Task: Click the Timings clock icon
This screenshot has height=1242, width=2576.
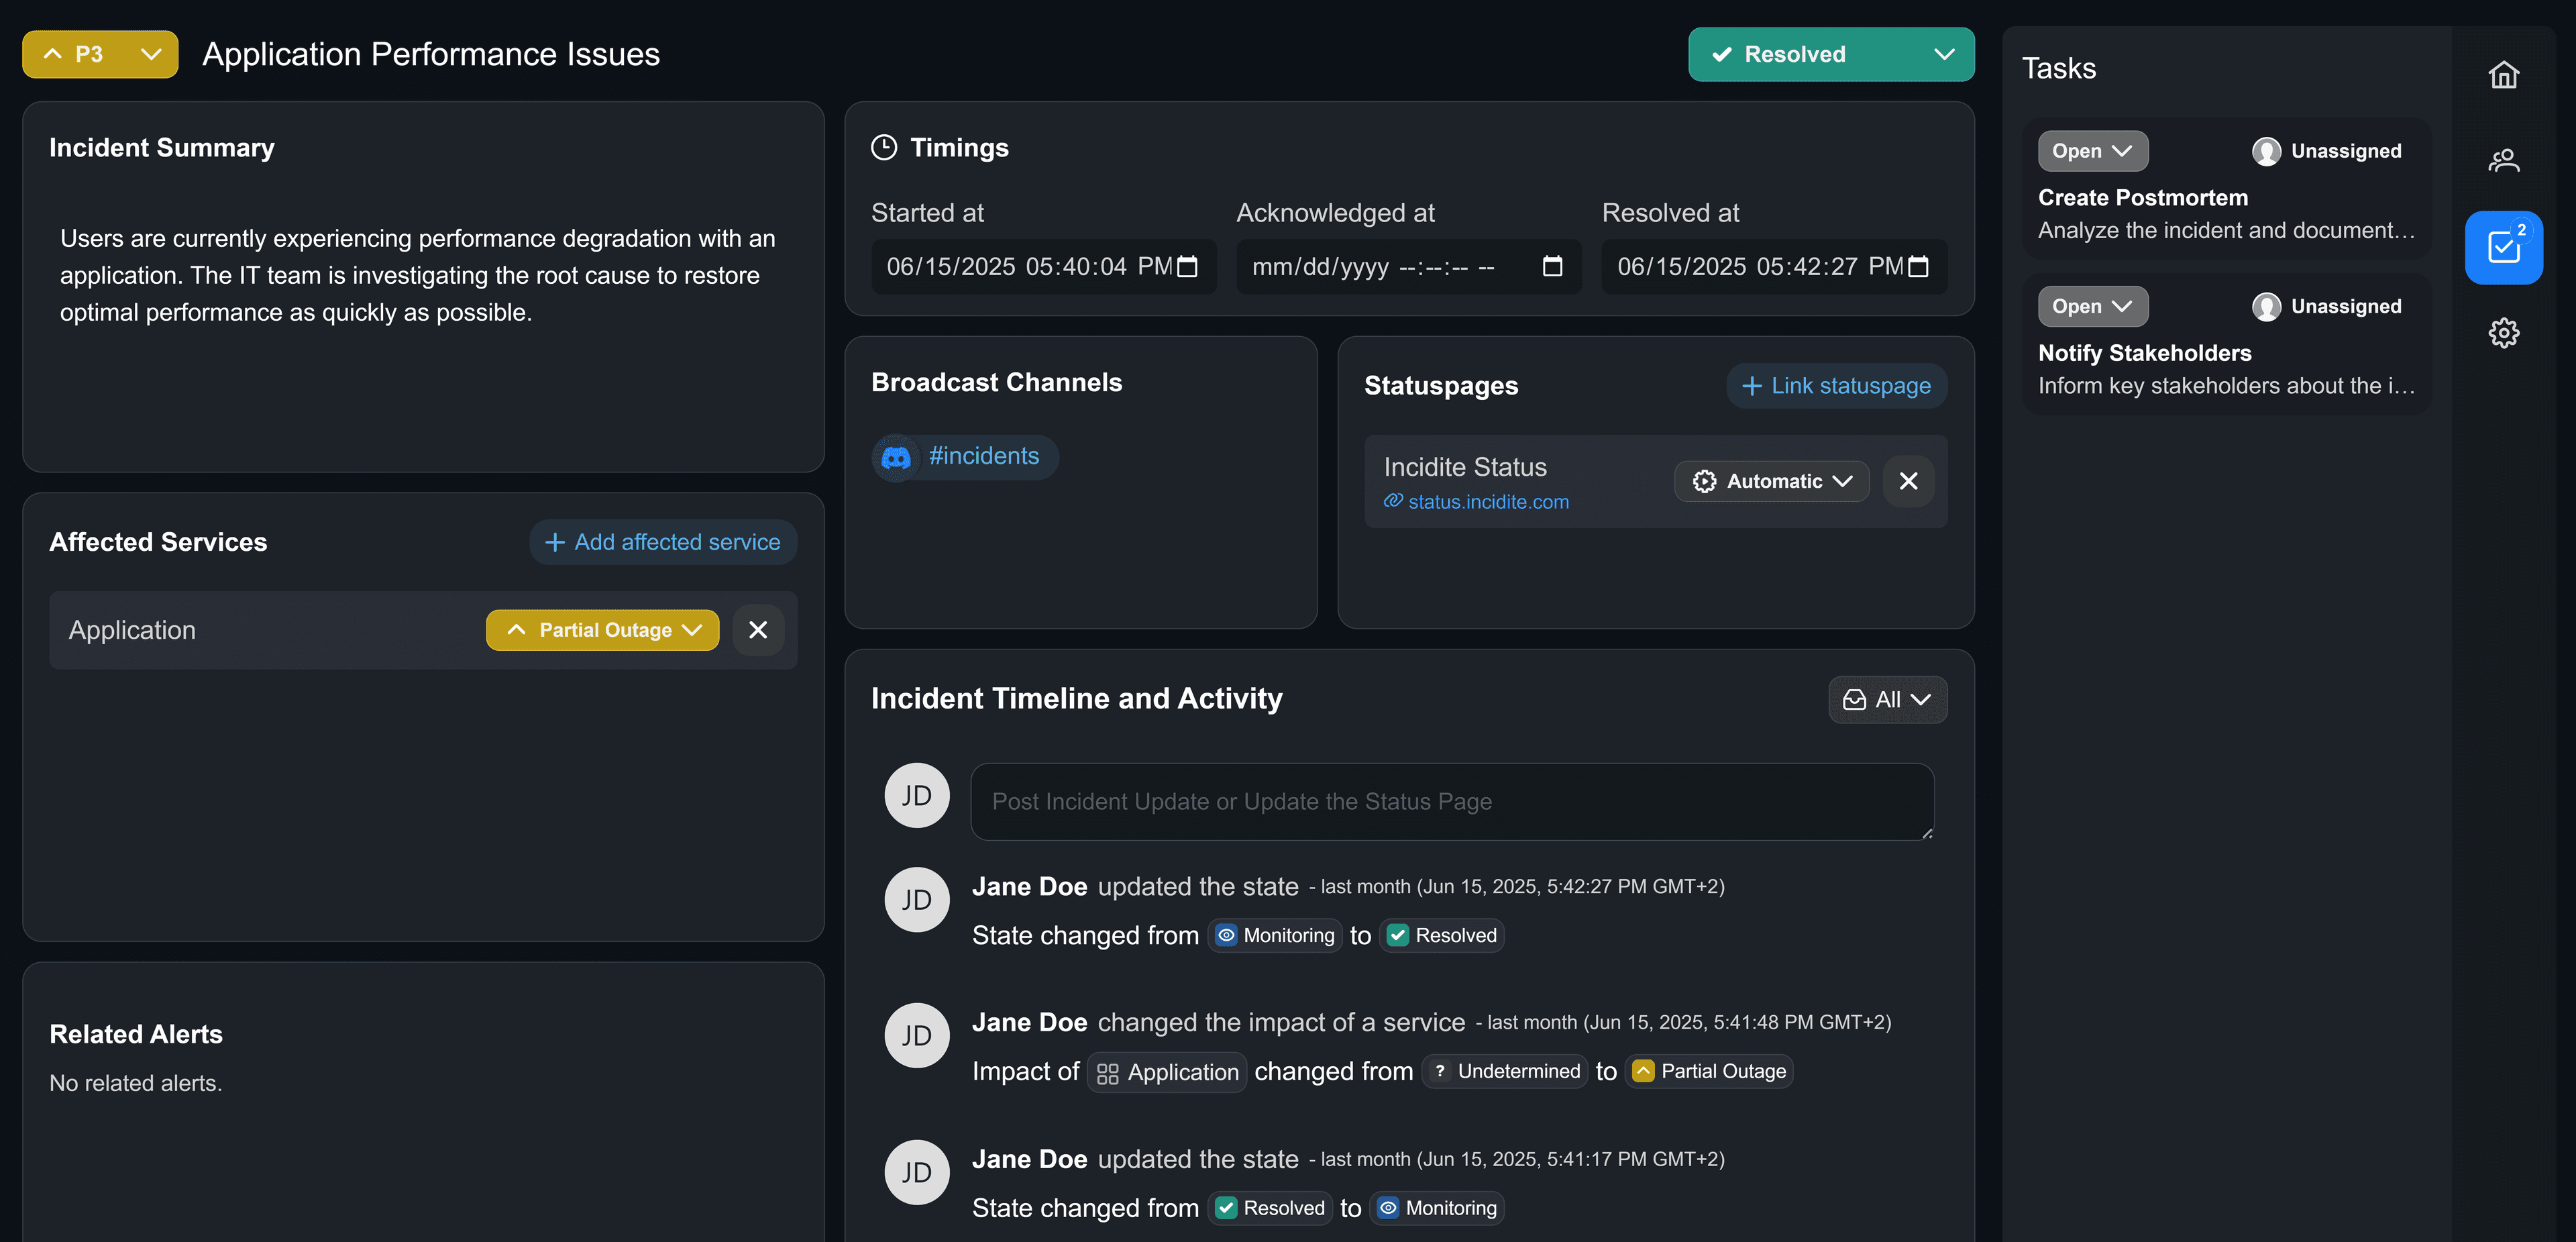Action: pyautogui.click(x=884, y=148)
